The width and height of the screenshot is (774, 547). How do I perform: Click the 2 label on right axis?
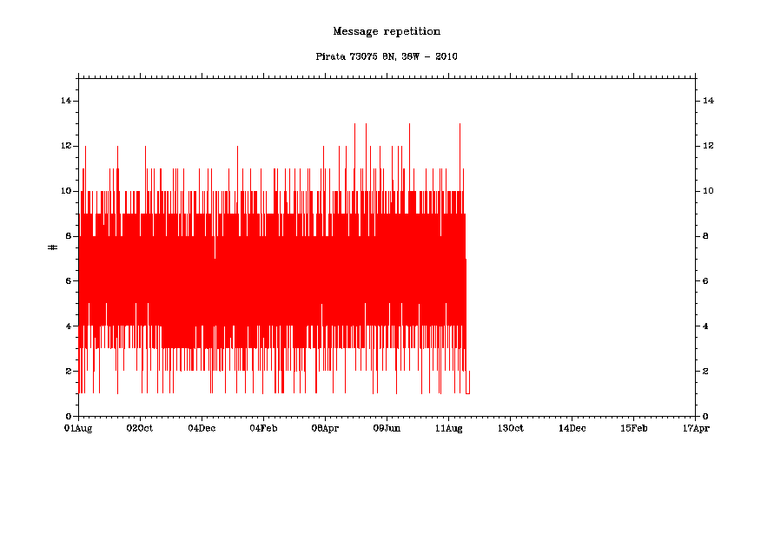705,372
